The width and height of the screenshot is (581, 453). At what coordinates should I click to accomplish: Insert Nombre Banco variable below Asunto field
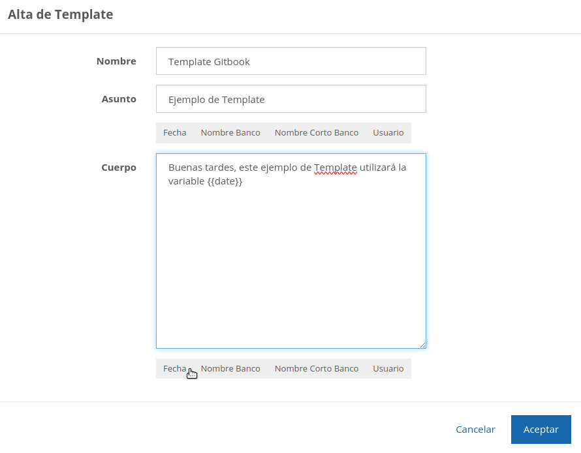pyautogui.click(x=230, y=132)
